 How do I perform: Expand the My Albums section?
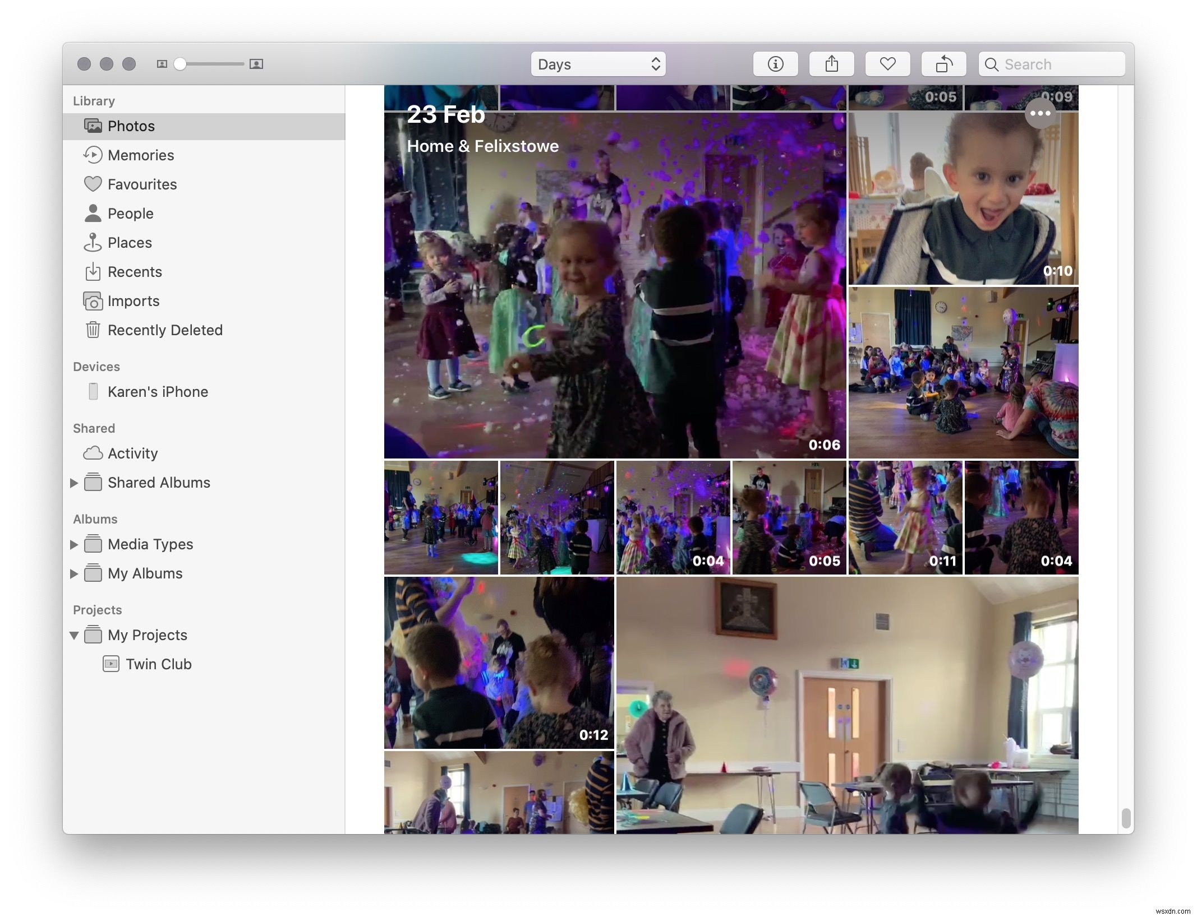74,573
